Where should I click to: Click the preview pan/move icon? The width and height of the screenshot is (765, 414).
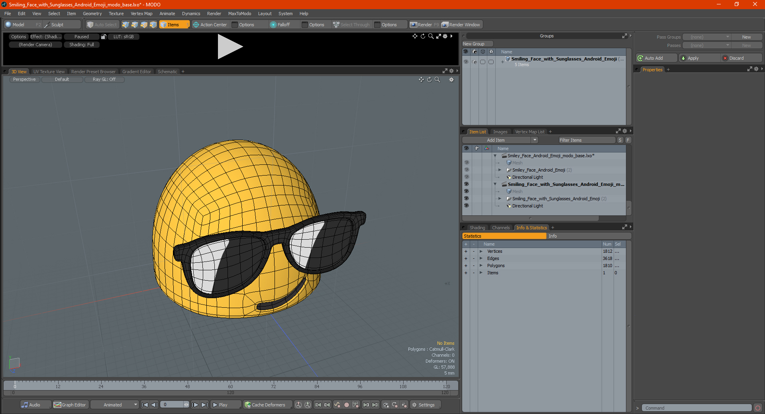(x=415, y=36)
